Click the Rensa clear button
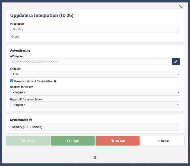Screen dimensions: 190x166 [x=162, y=141]
